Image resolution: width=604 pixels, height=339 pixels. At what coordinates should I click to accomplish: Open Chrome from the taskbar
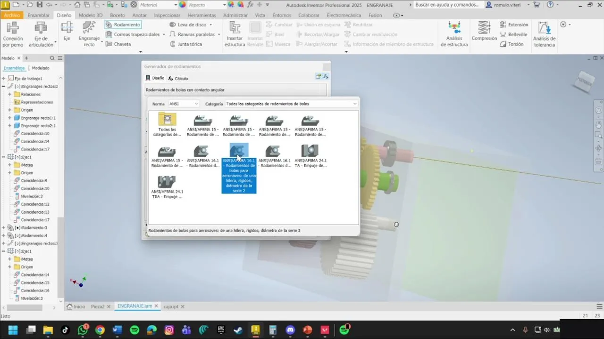coord(100,330)
